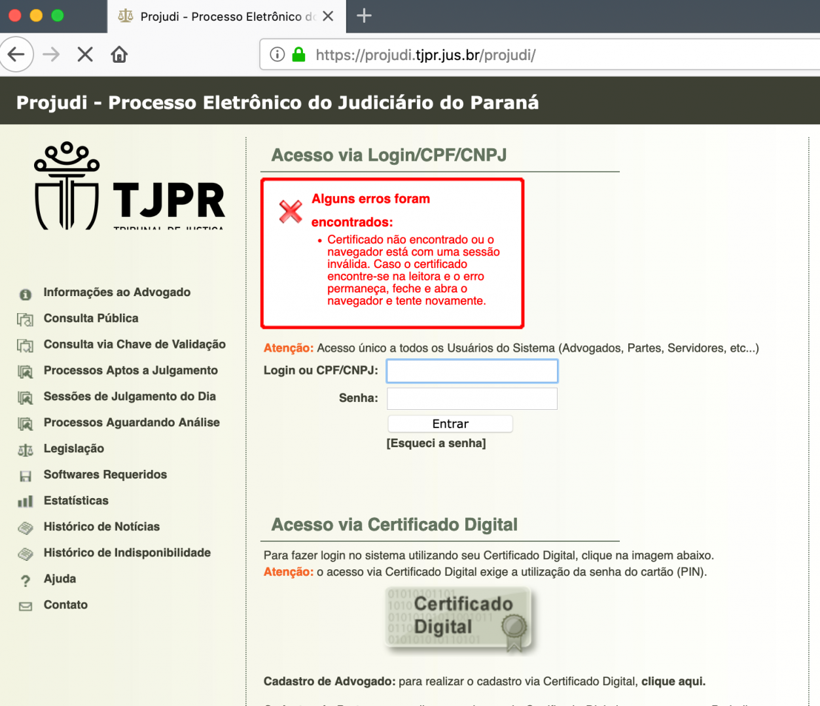
Task: Click the envelope Contato icon
Action: point(26,607)
